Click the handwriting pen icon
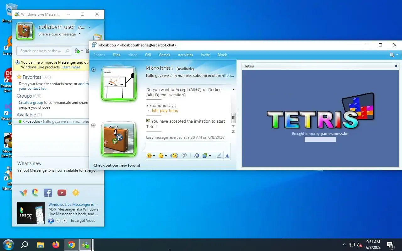 [219, 156]
